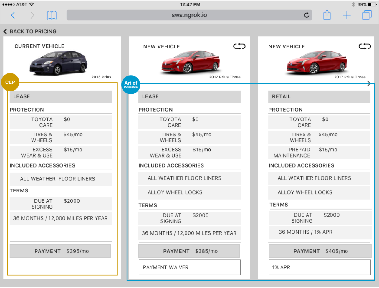Image resolution: width=379 pixels, height=288 pixels.
Task: Select Toyota Care $0 on the current vehicle card
Action: pyautogui.click(x=61, y=122)
